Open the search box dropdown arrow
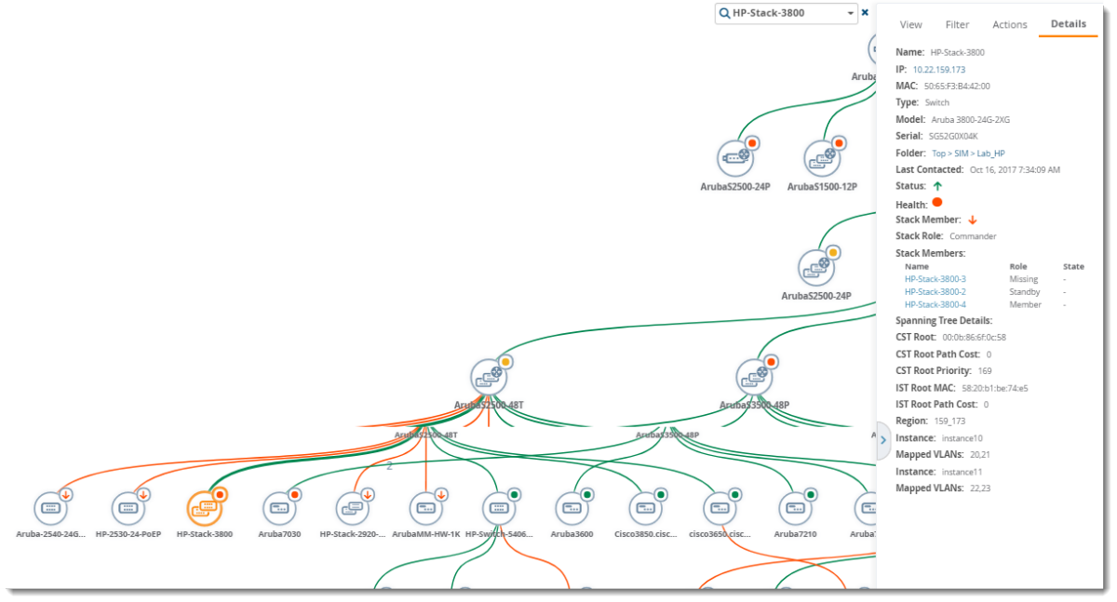This screenshot has height=602, width=1117. (x=851, y=13)
